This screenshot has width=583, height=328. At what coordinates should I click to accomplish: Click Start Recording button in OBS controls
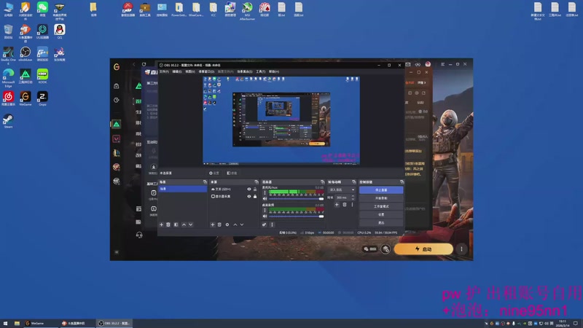coord(381,198)
